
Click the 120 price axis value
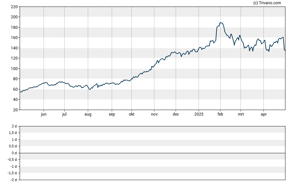coord(14,58)
